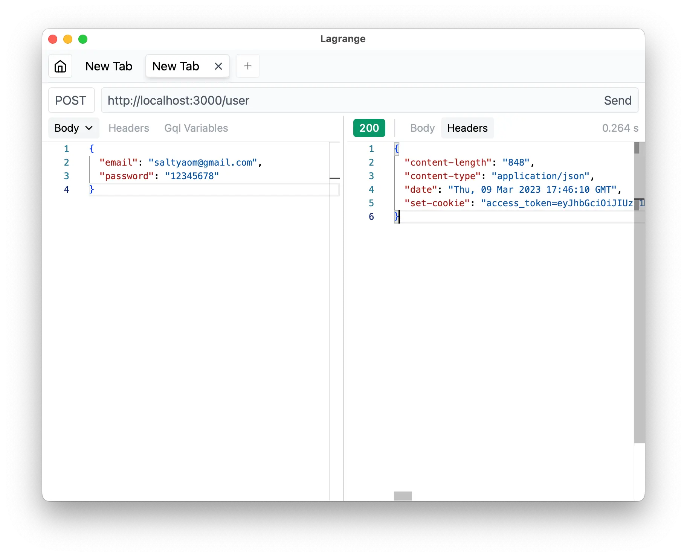The height and width of the screenshot is (557, 687).
Task: Close the active New Tab
Action: click(218, 66)
